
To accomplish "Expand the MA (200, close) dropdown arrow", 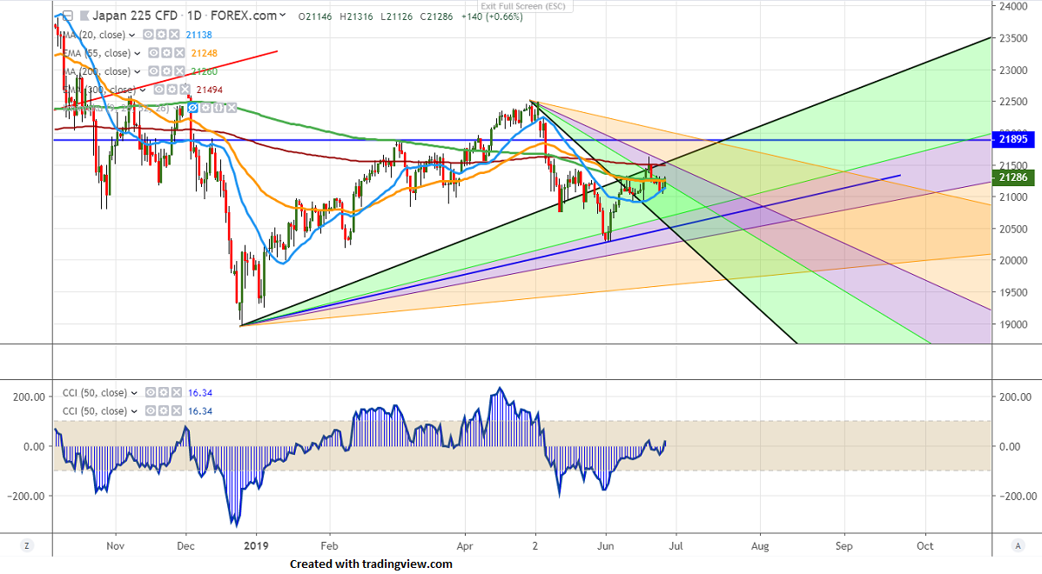I will pos(138,71).
